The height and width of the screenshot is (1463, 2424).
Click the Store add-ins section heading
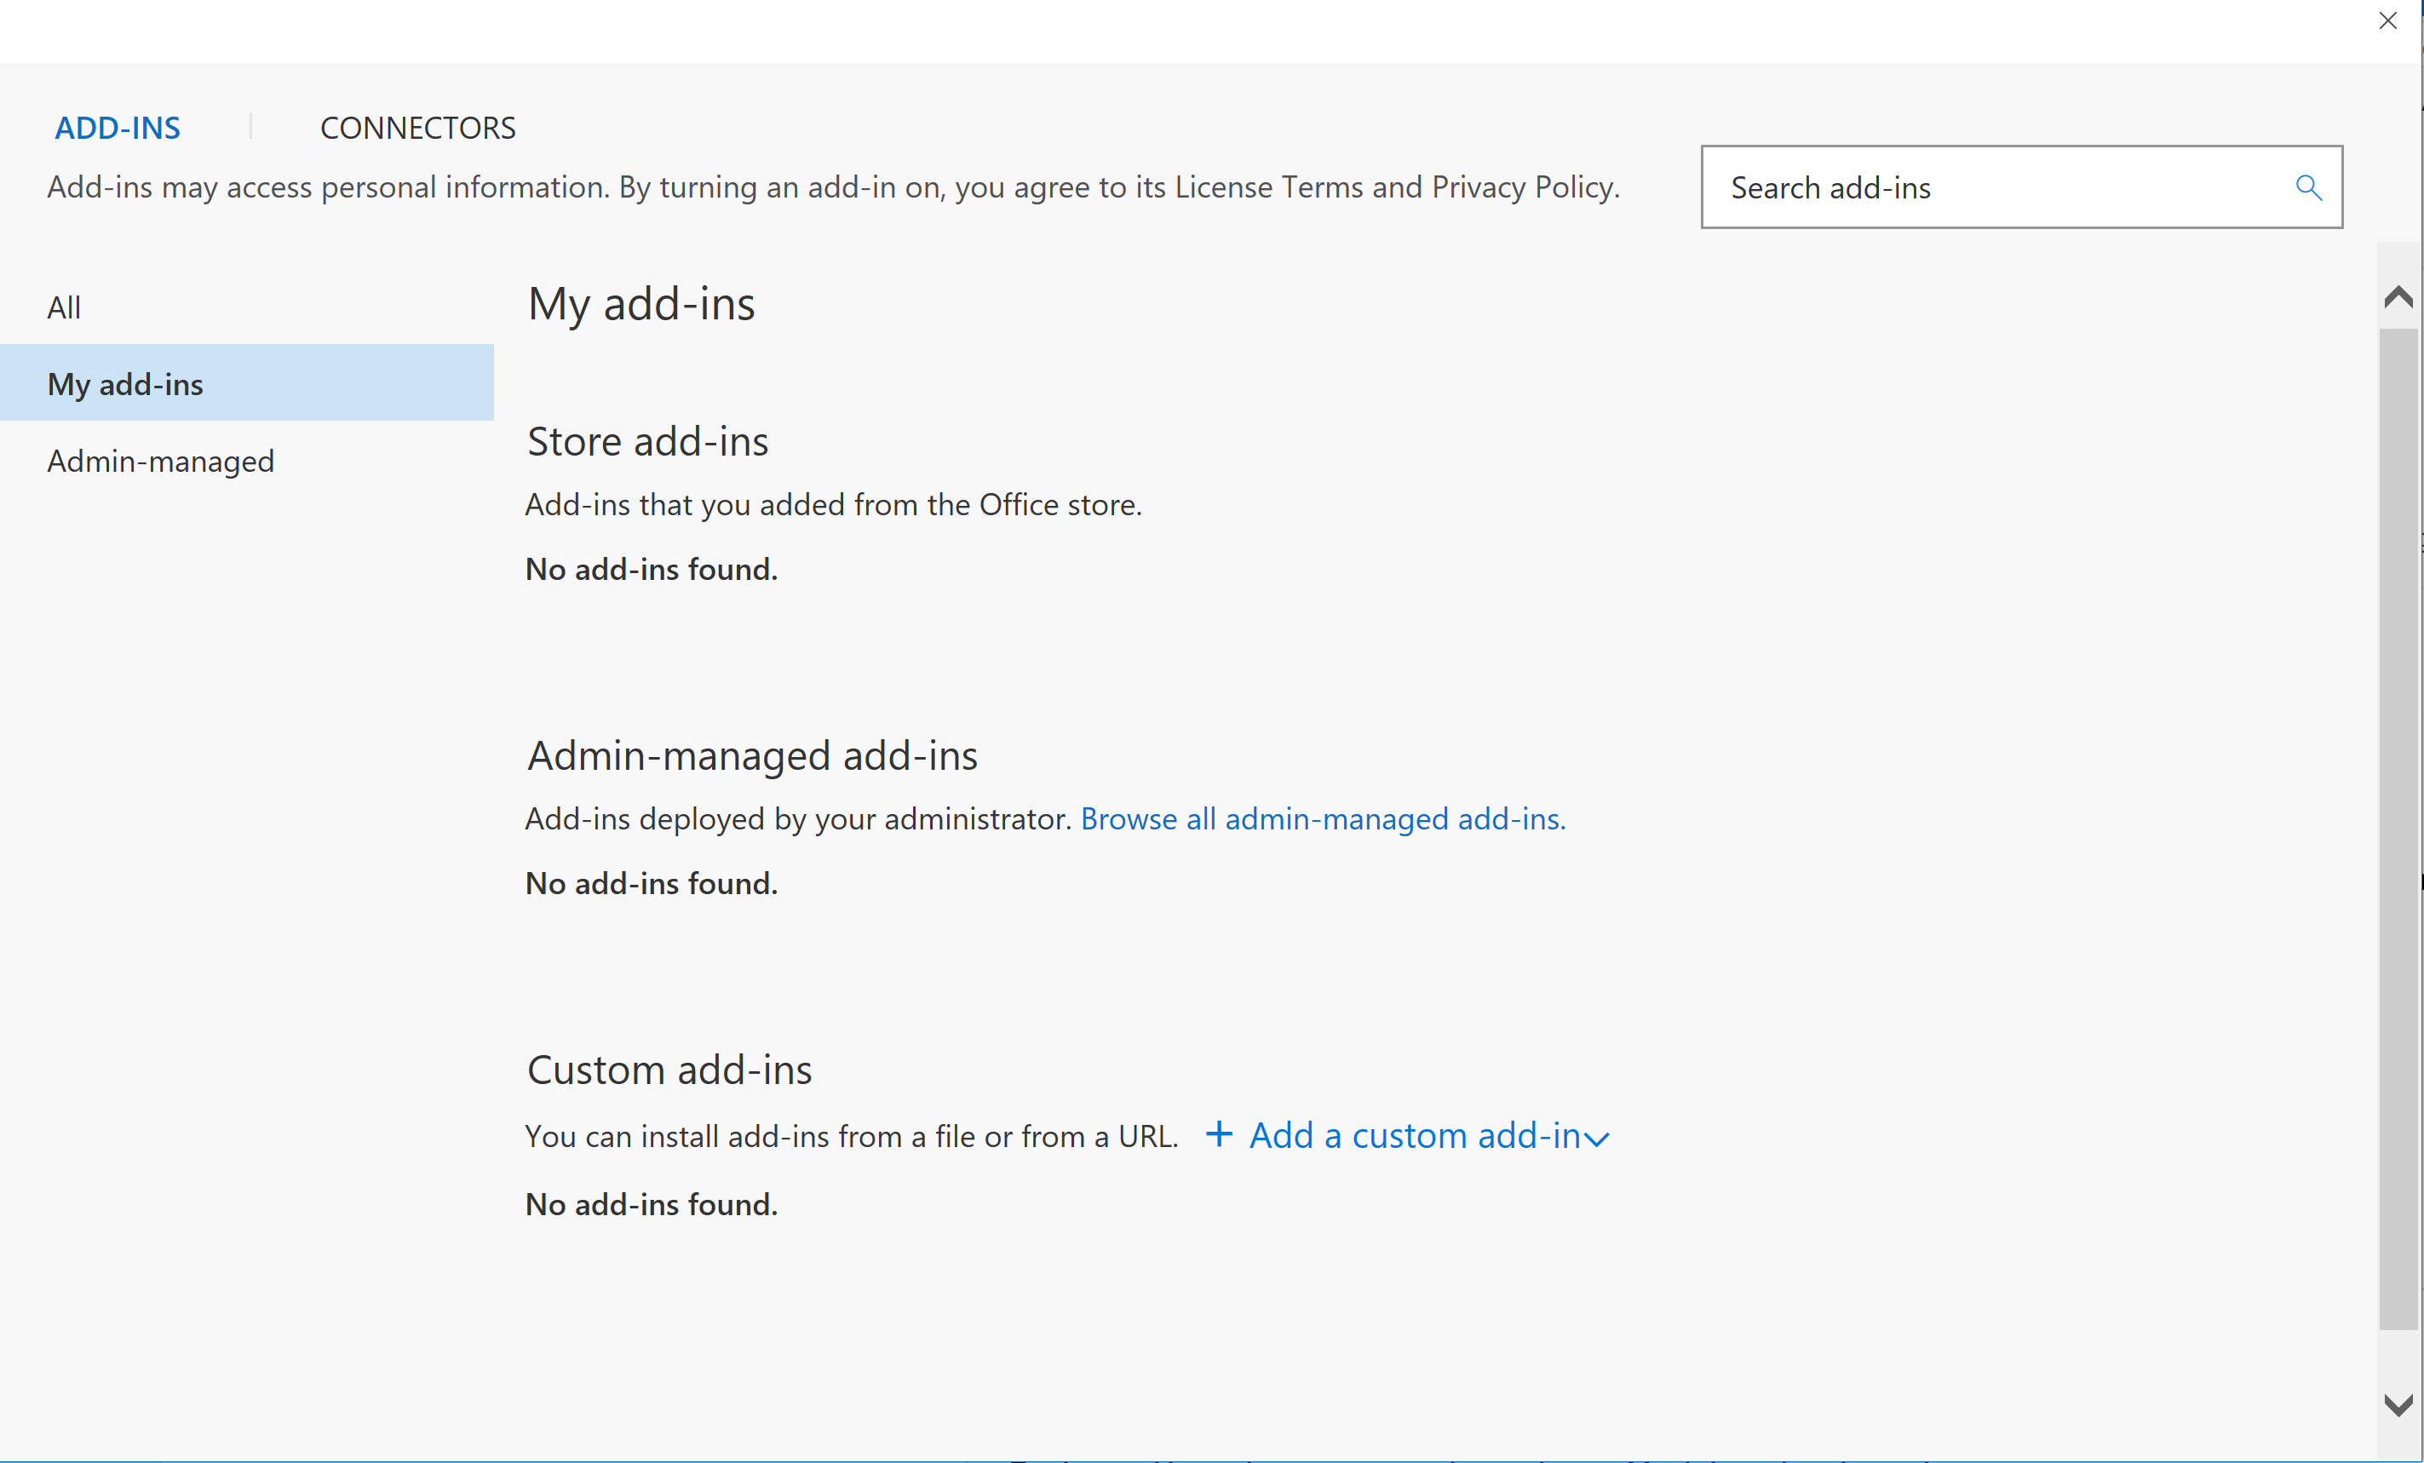coord(647,441)
